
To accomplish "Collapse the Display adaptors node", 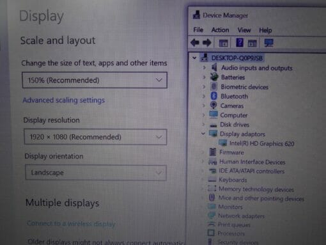I will click(x=203, y=134).
